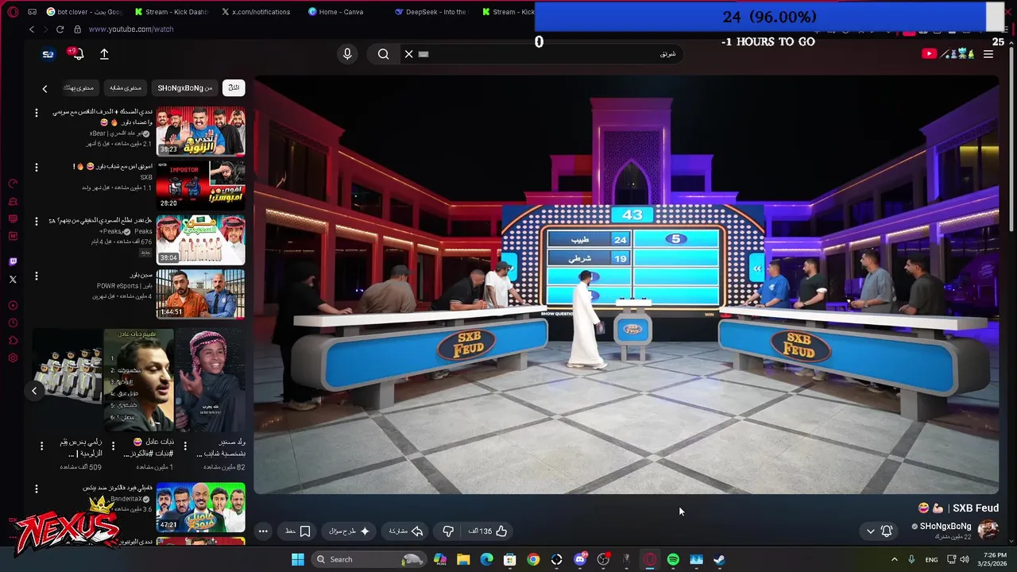The image size is (1017, 572).
Task: Click the dislike thumbs-down button
Action: click(448, 531)
